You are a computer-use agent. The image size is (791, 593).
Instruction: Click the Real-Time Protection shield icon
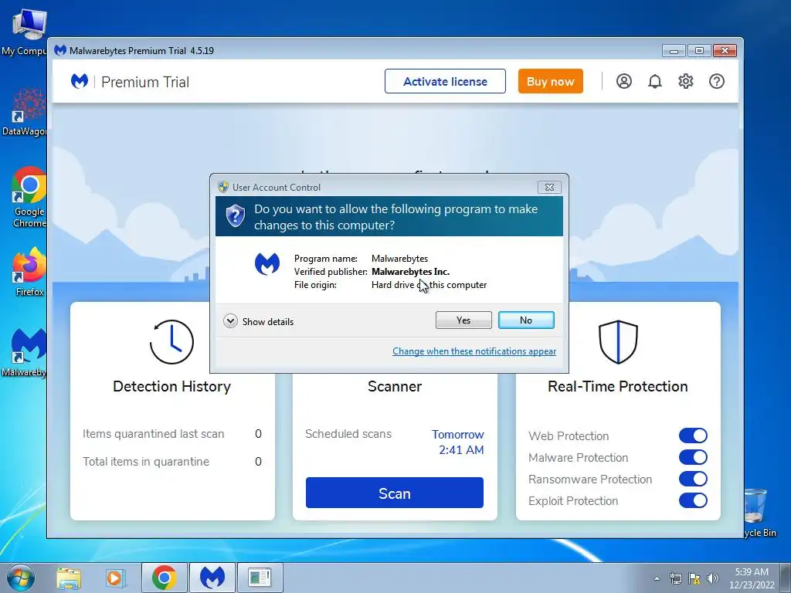pos(618,342)
